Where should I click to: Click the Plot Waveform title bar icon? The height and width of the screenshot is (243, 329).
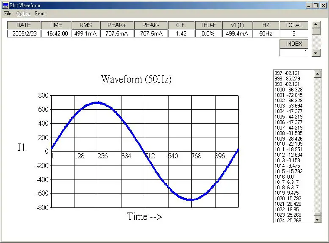6,6
